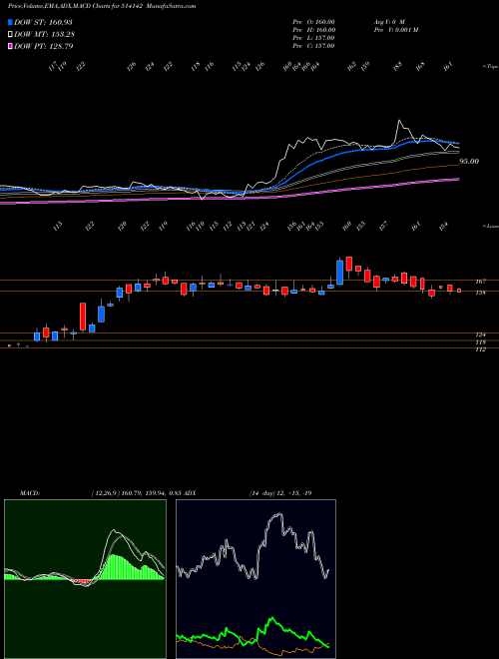The image size is (499, 659).
Task: Click the white DOW MT legend swatch
Action: (11, 34)
